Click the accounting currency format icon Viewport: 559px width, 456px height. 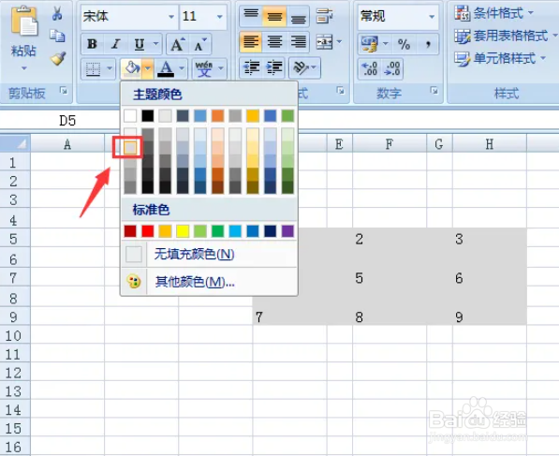click(369, 44)
